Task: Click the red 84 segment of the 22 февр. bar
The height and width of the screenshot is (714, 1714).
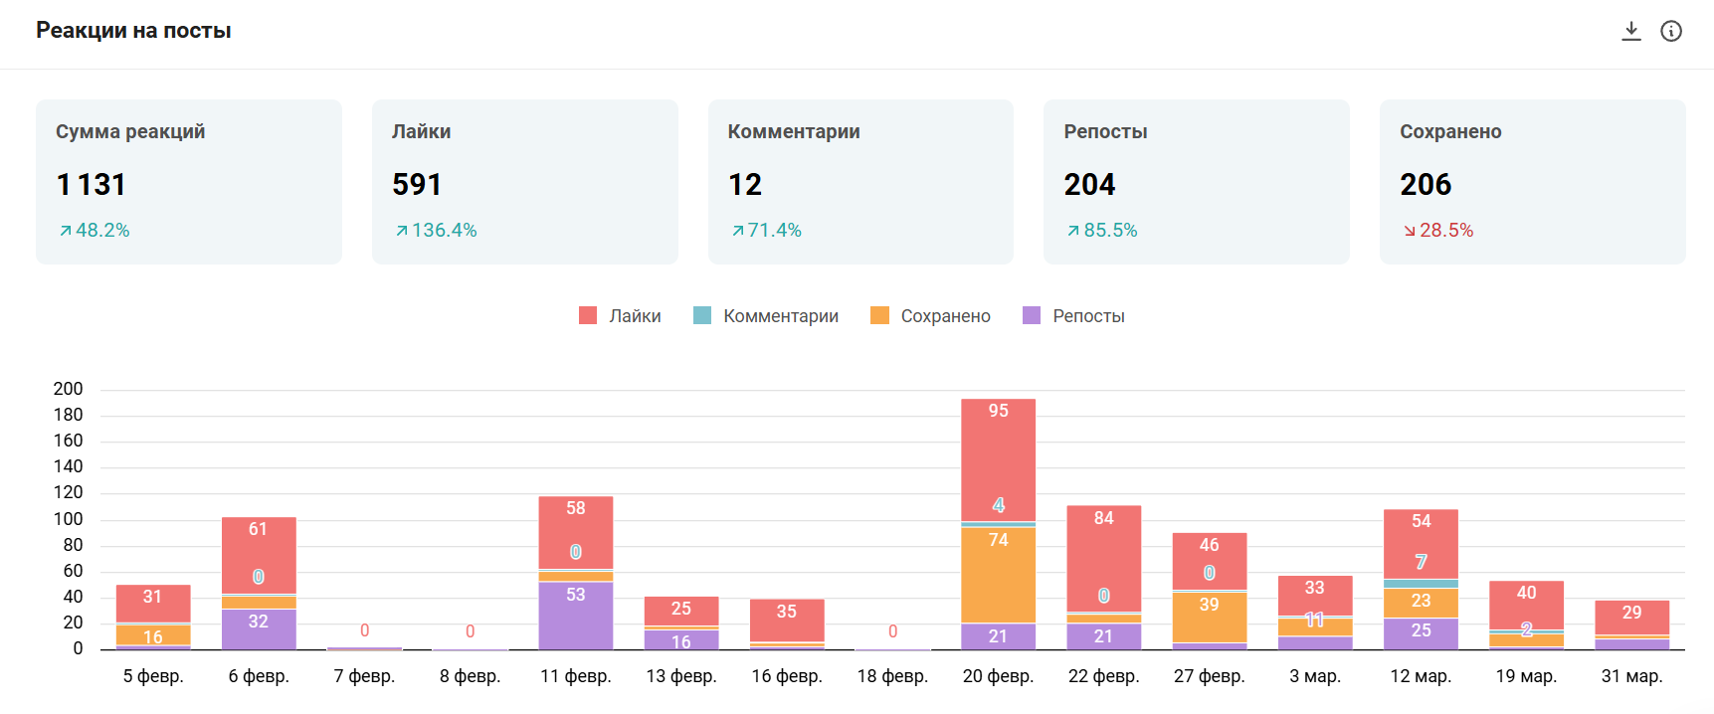Action: click(1103, 558)
